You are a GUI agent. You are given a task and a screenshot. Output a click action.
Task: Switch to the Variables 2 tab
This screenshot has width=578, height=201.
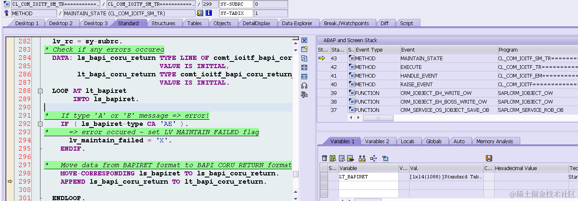click(x=377, y=141)
